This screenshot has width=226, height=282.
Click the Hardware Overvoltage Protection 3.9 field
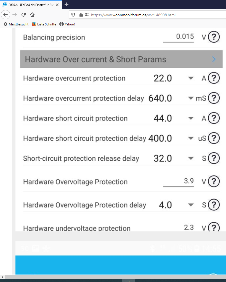(x=179, y=181)
